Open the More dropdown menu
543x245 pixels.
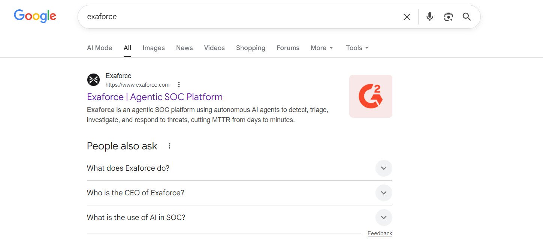[322, 48]
